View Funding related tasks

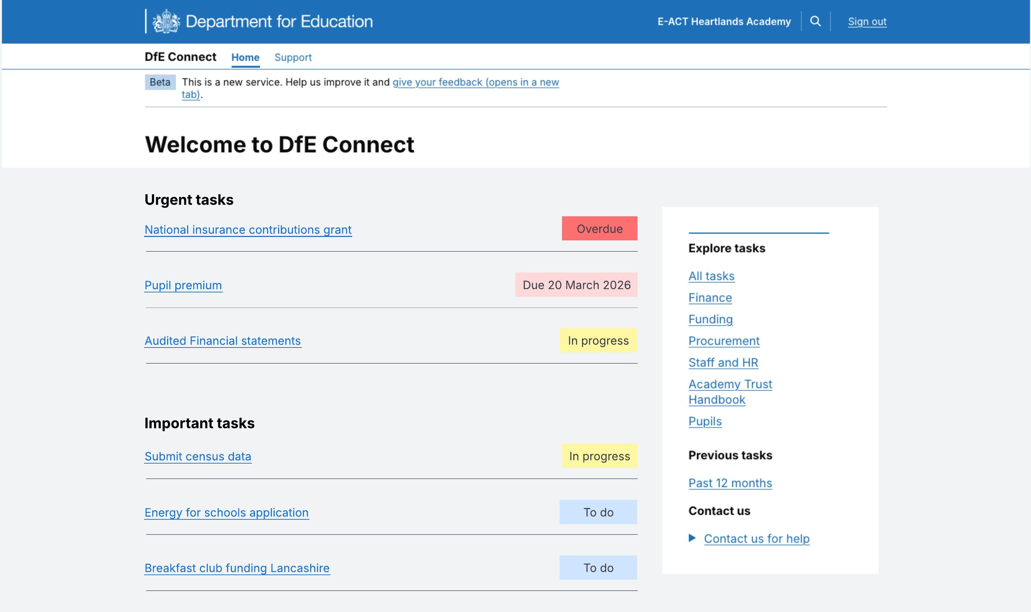[710, 319]
